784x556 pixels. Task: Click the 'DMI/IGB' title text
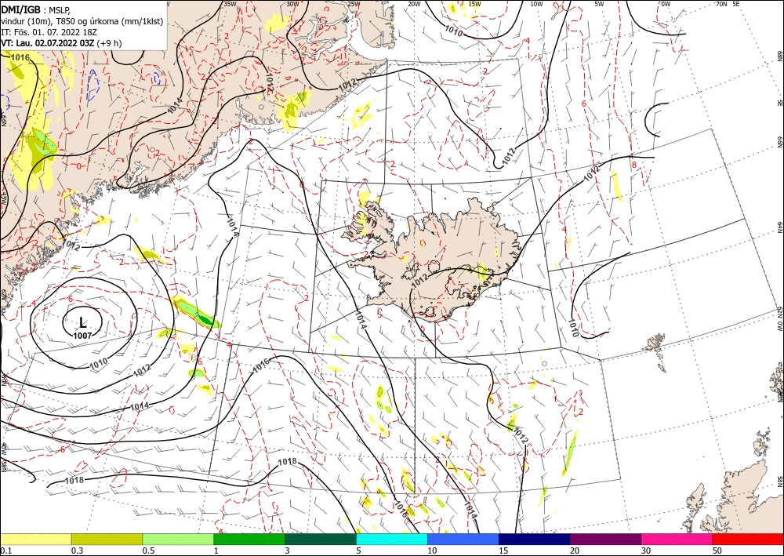click(20, 9)
